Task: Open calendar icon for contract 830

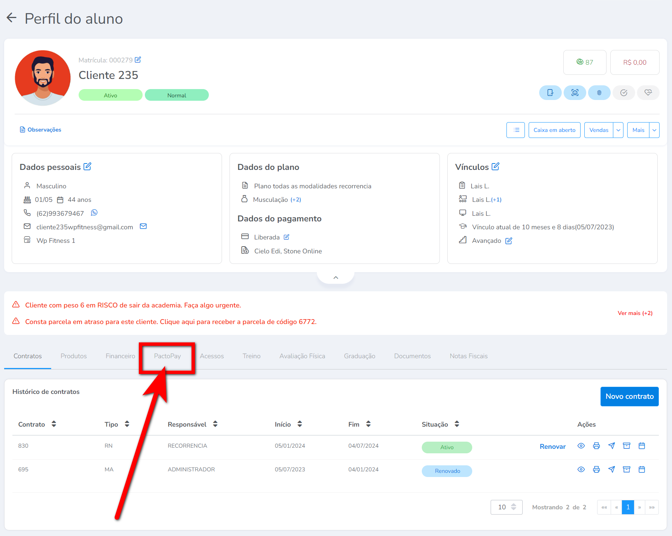Action: coord(642,446)
